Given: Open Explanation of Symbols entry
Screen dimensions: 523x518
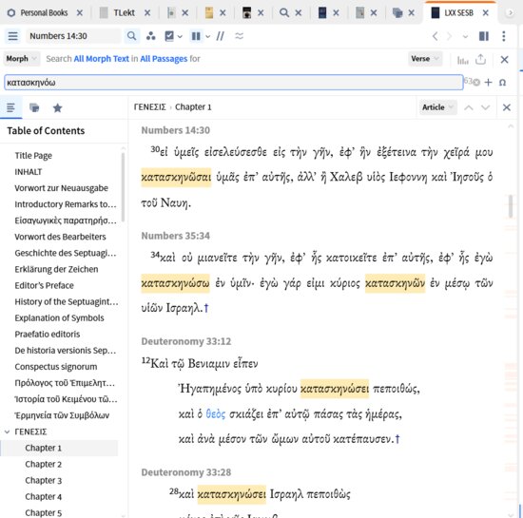Looking at the screenshot, I should 59,318.
